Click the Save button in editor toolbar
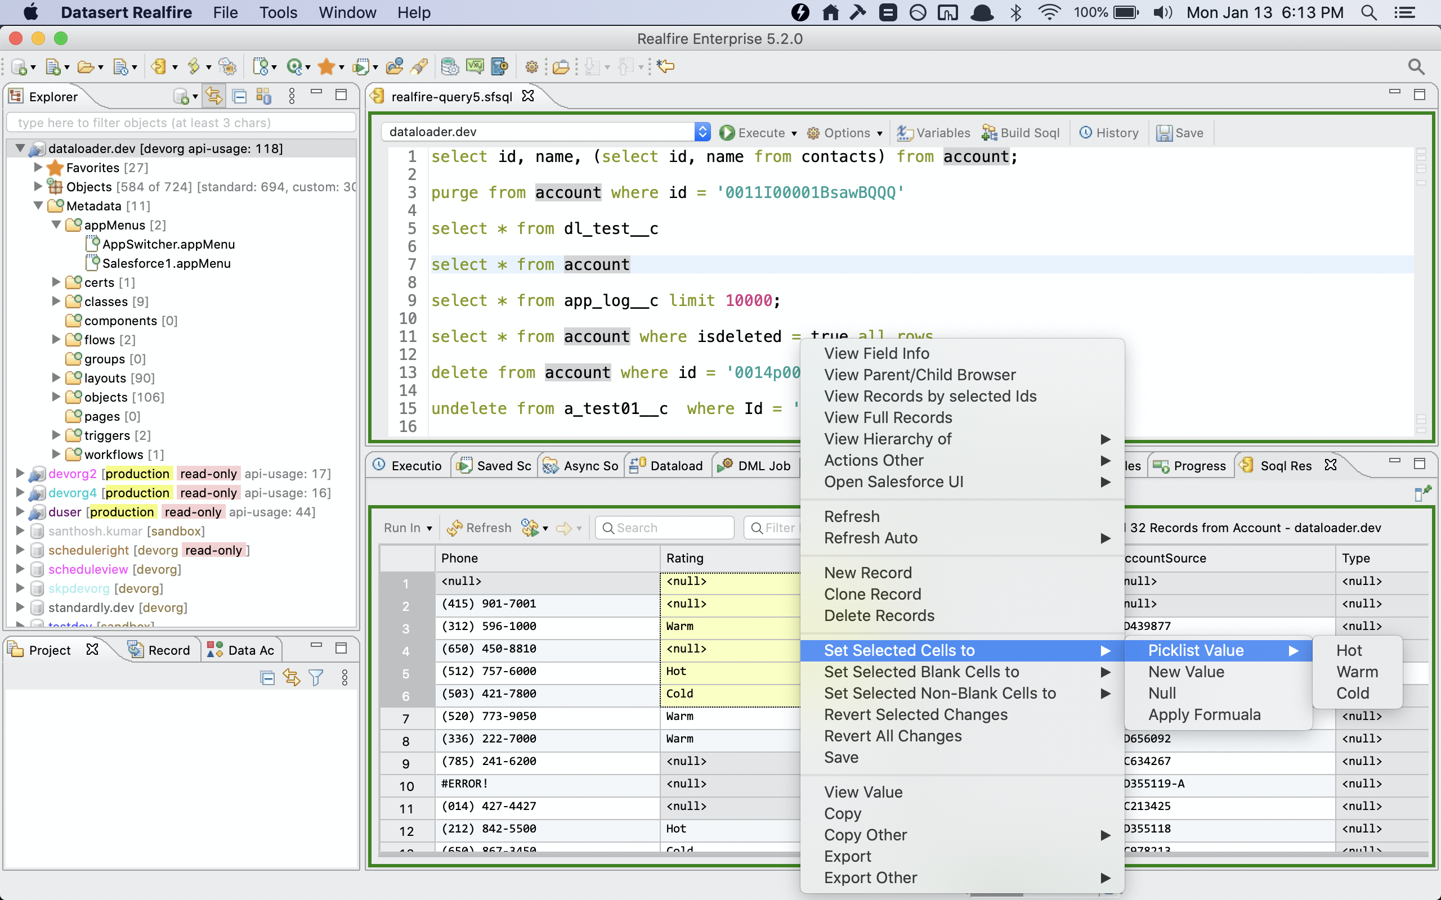Image resolution: width=1441 pixels, height=900 pixels. (x=1180, y=133)
